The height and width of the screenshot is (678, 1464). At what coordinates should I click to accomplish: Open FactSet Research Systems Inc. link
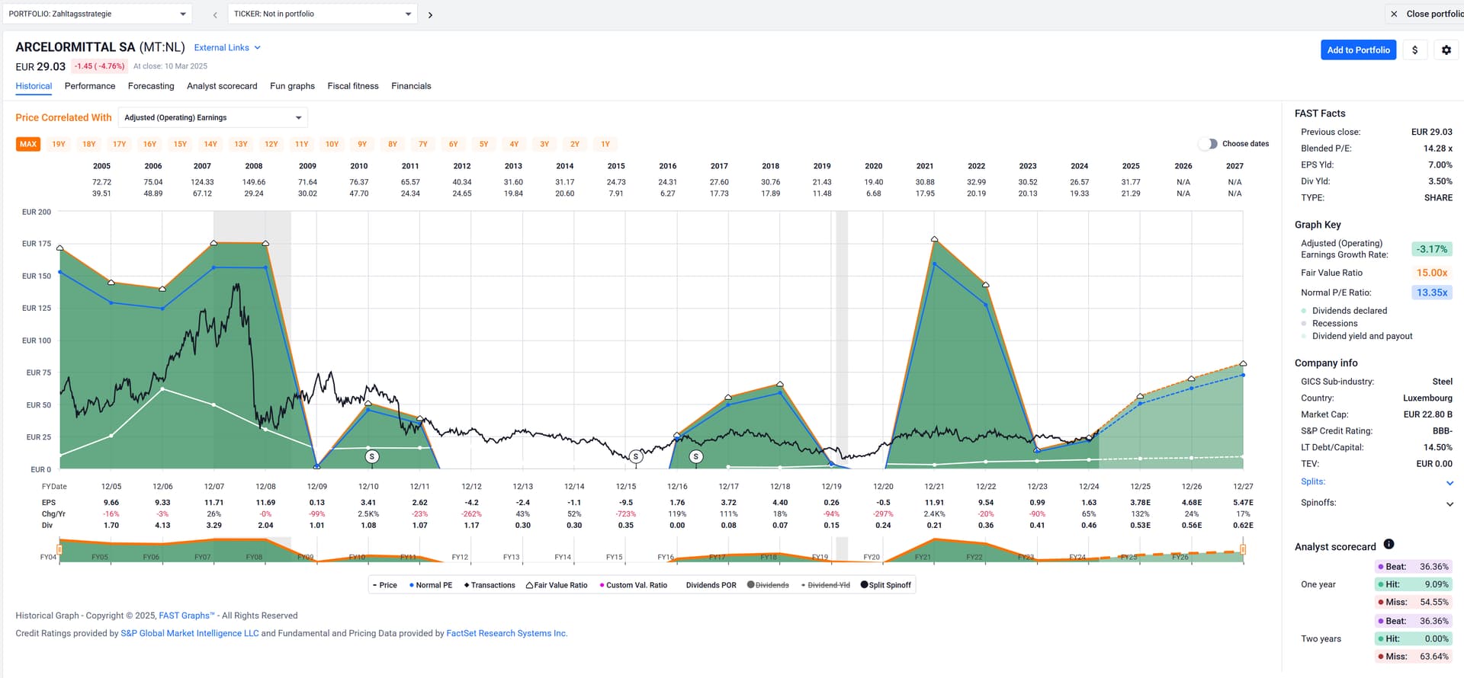(506, 633)
